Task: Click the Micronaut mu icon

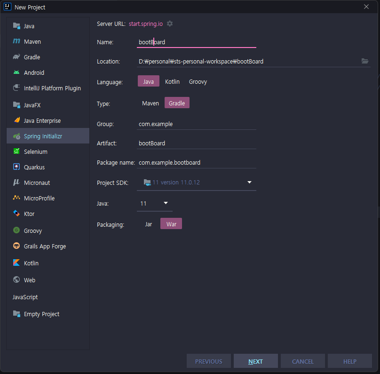Action: 16,182
